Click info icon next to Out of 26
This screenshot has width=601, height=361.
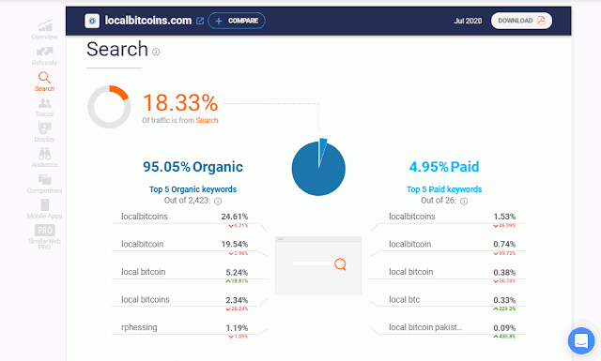[x=464, y=202]
